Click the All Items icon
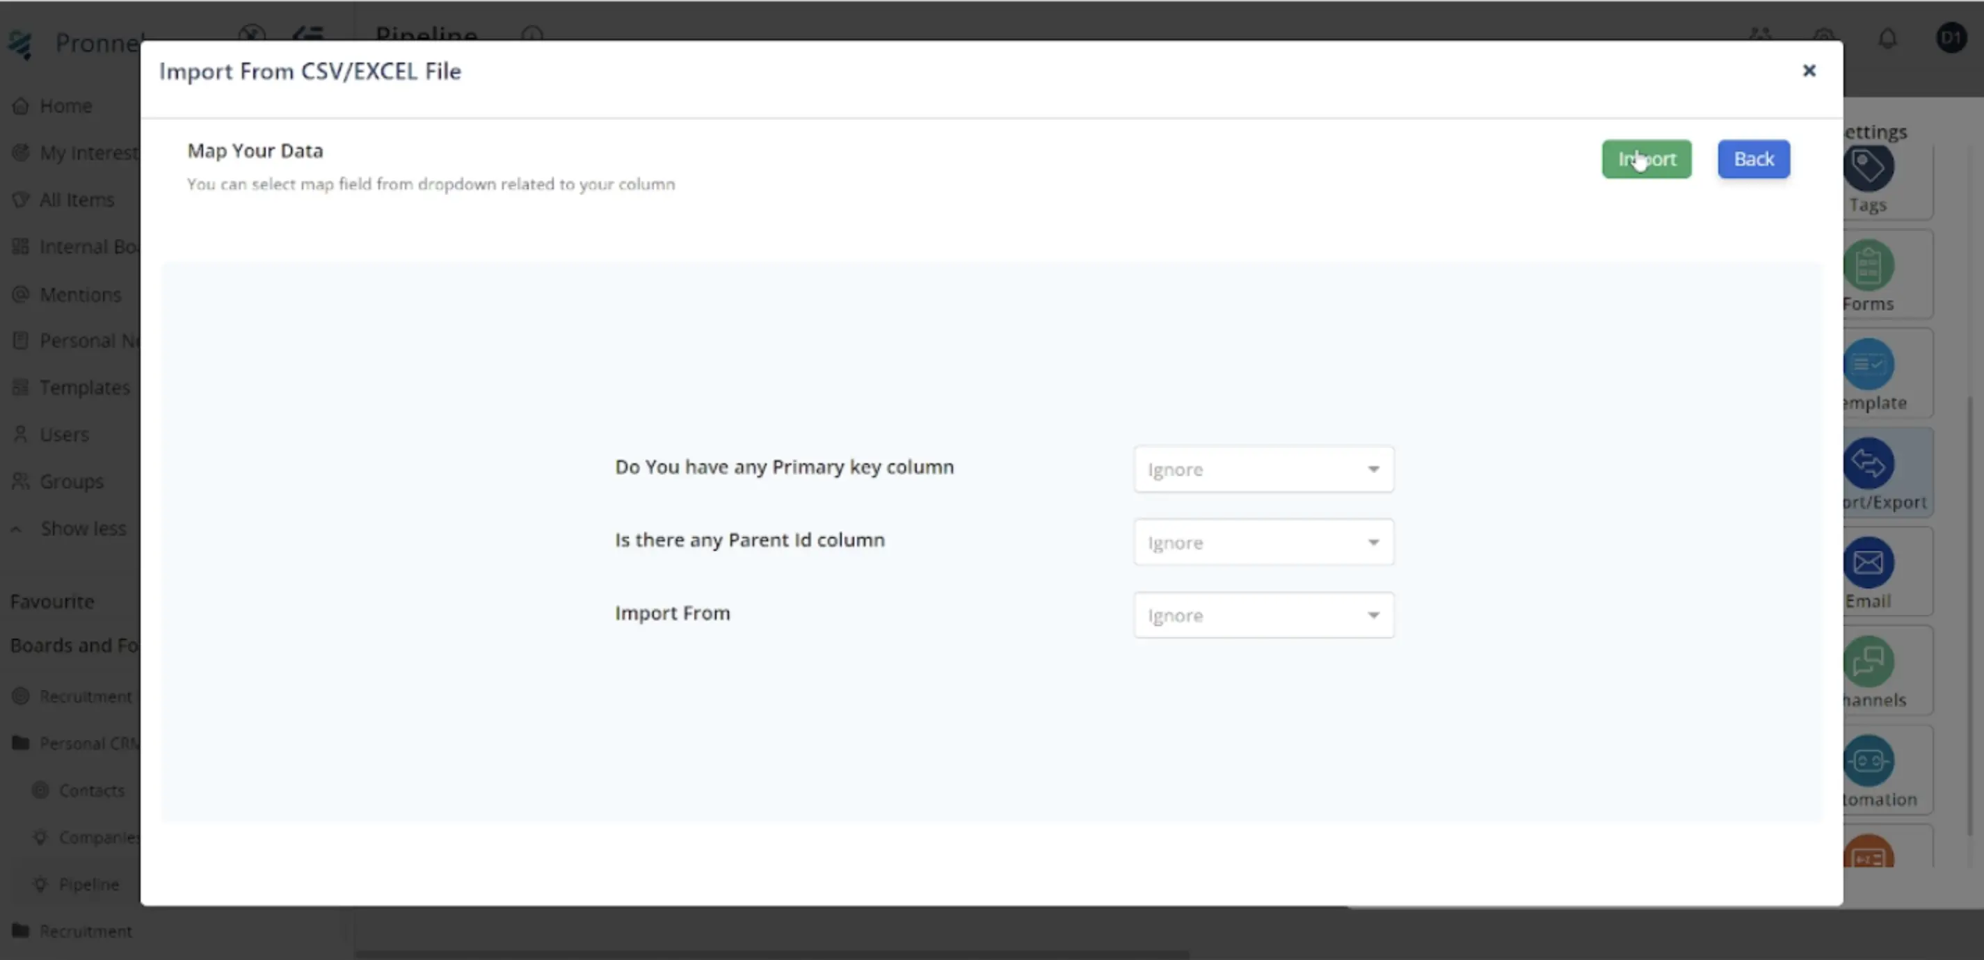The height and width of the screenshot is (960, 1984). (x=21, y=200)
